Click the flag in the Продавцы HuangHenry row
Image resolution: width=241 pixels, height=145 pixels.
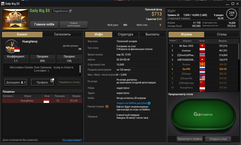[46, 101]
